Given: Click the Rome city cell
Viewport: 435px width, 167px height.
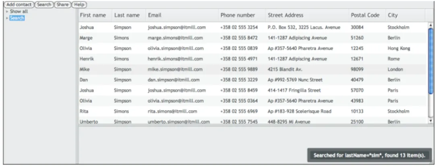Looking at the screenshot, I should [394, 59].
